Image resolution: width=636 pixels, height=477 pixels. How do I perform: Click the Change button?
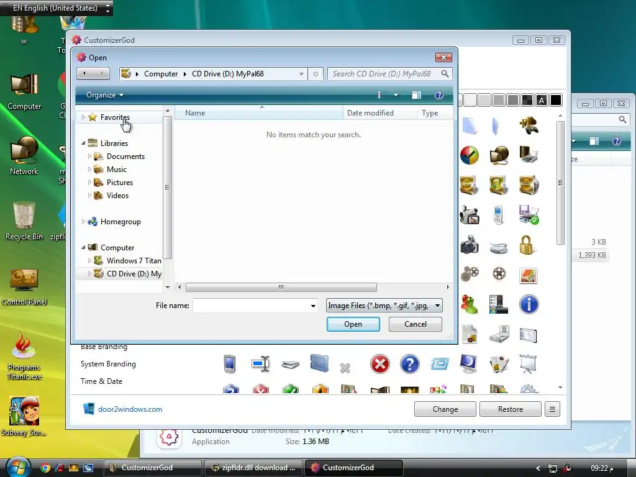445,409
